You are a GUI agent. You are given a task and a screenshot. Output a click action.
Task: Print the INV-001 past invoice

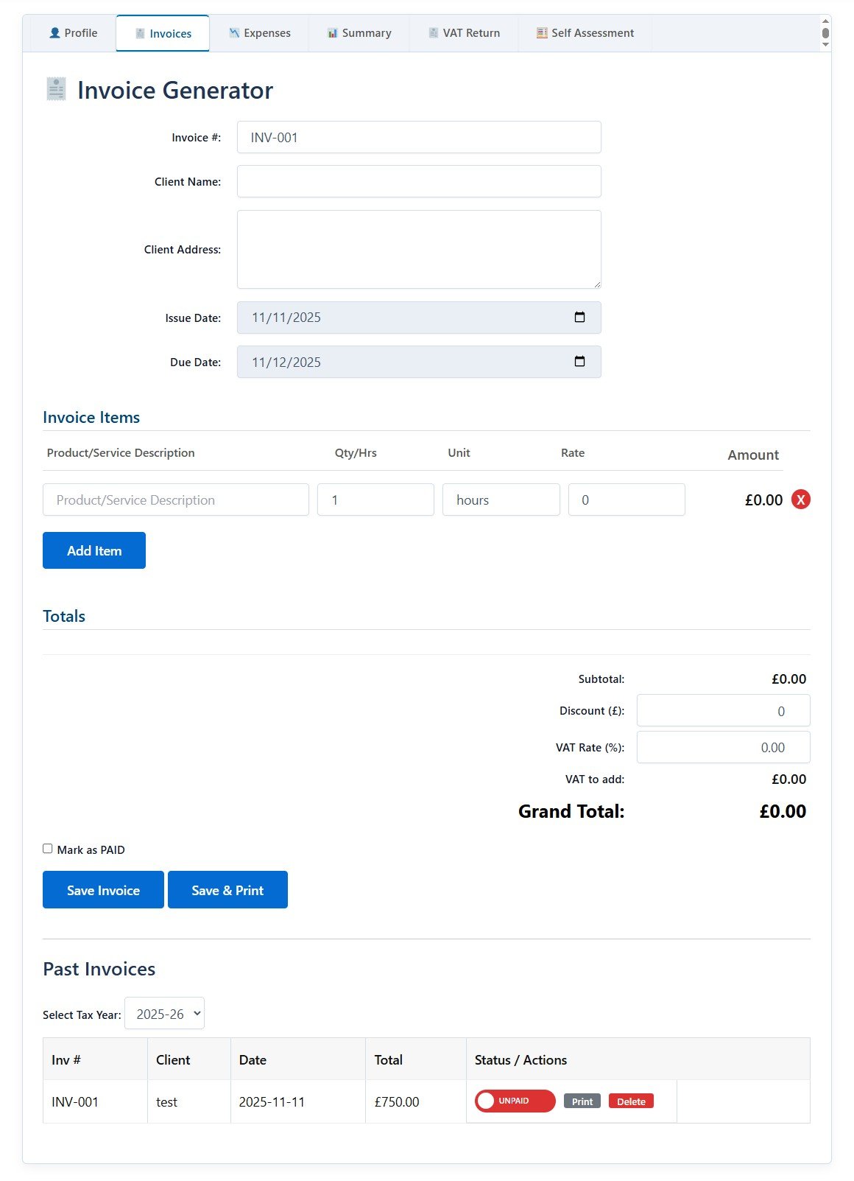(x=582, y=1101)
